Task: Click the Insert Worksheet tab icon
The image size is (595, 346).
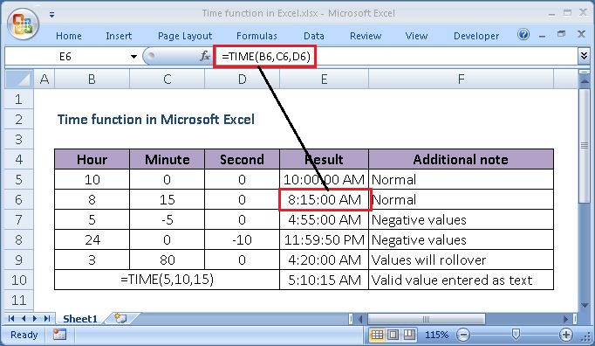Action: pyautogui.click(x=120, y=318)
